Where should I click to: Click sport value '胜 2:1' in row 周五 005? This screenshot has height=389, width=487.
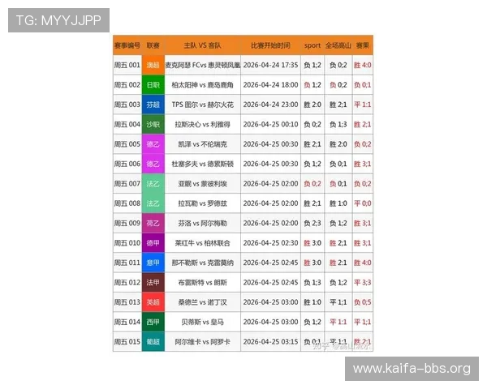[x=312, y=144]
